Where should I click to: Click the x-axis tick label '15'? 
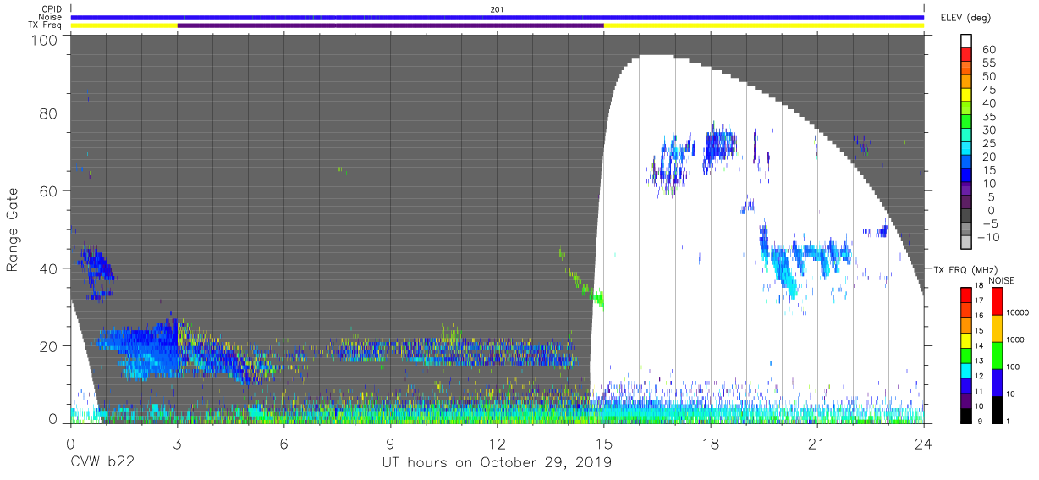603,443
